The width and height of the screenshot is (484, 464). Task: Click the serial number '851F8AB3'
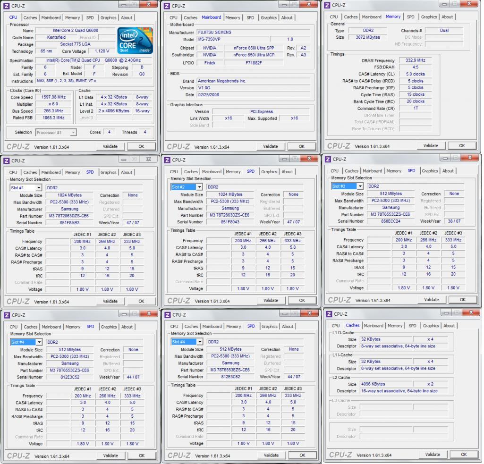[x=69, y=223]
